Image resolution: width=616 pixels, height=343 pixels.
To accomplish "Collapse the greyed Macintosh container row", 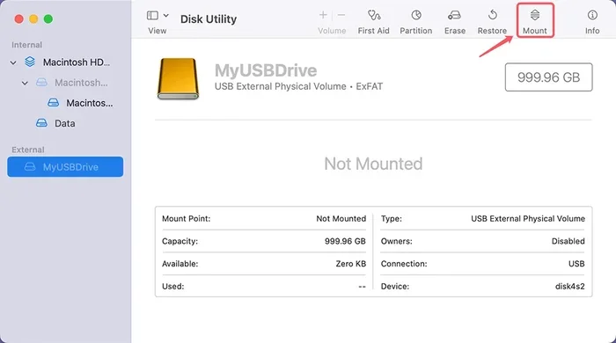I will point(25,83).
